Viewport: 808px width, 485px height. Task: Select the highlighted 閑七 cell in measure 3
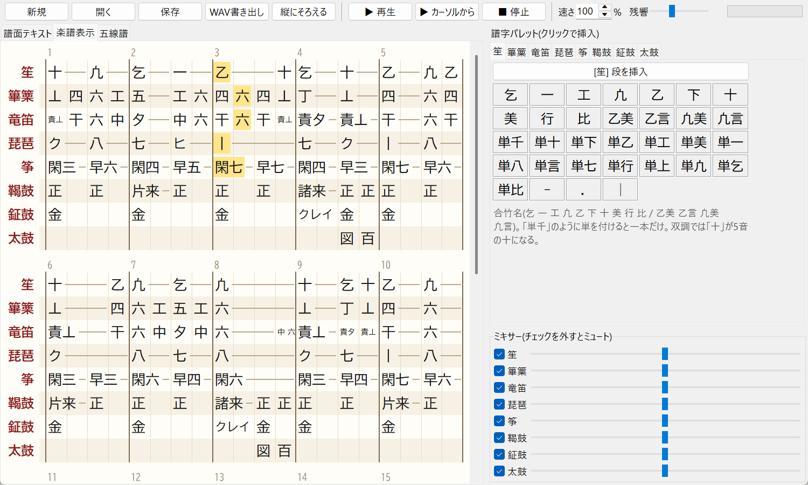229,167
